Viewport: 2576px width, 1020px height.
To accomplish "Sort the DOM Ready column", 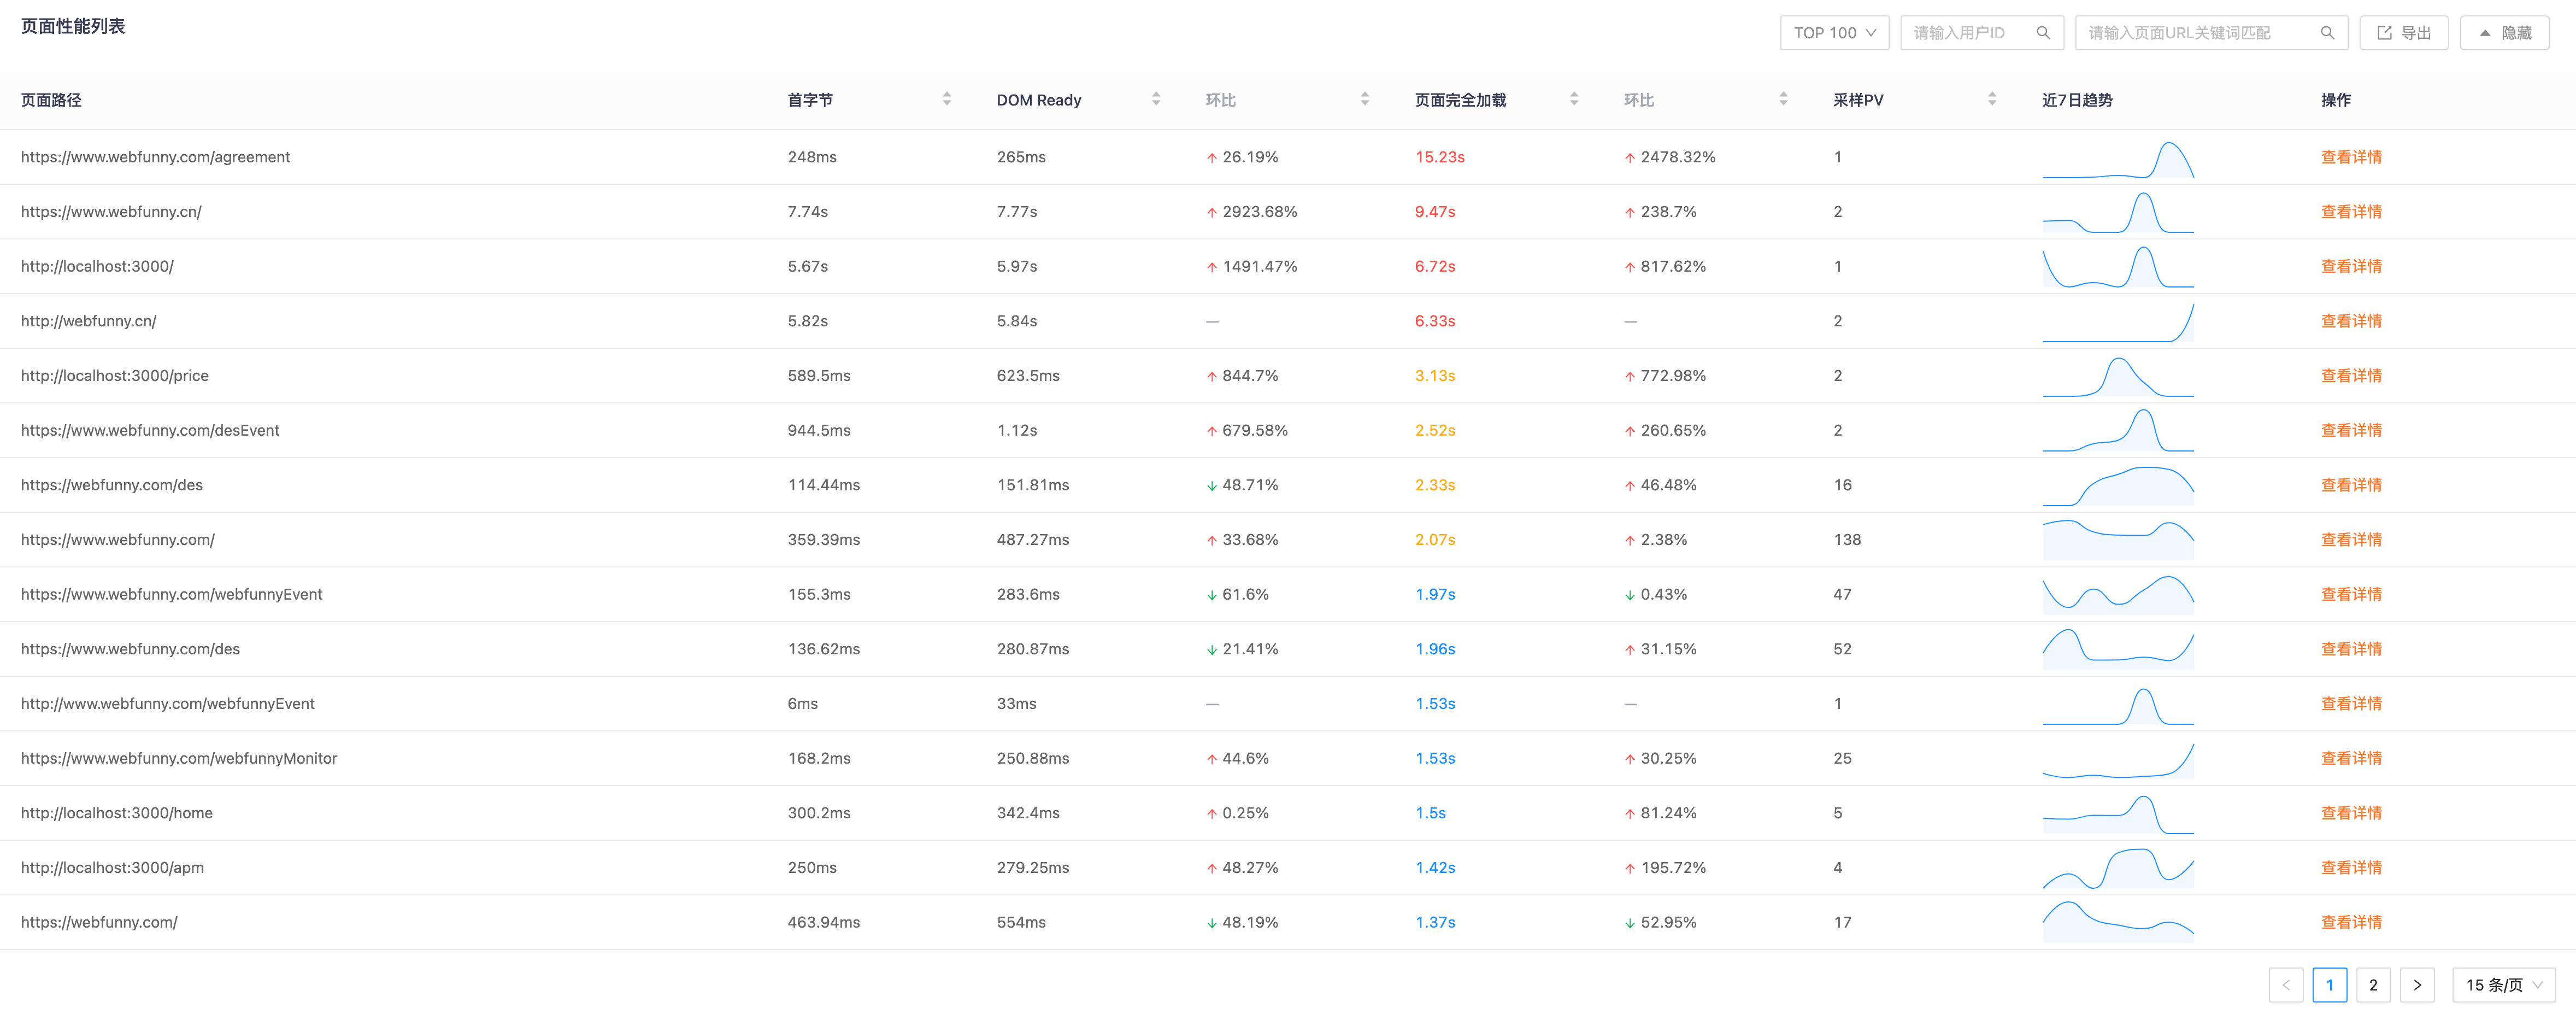I will click(x=1155, y=99).
